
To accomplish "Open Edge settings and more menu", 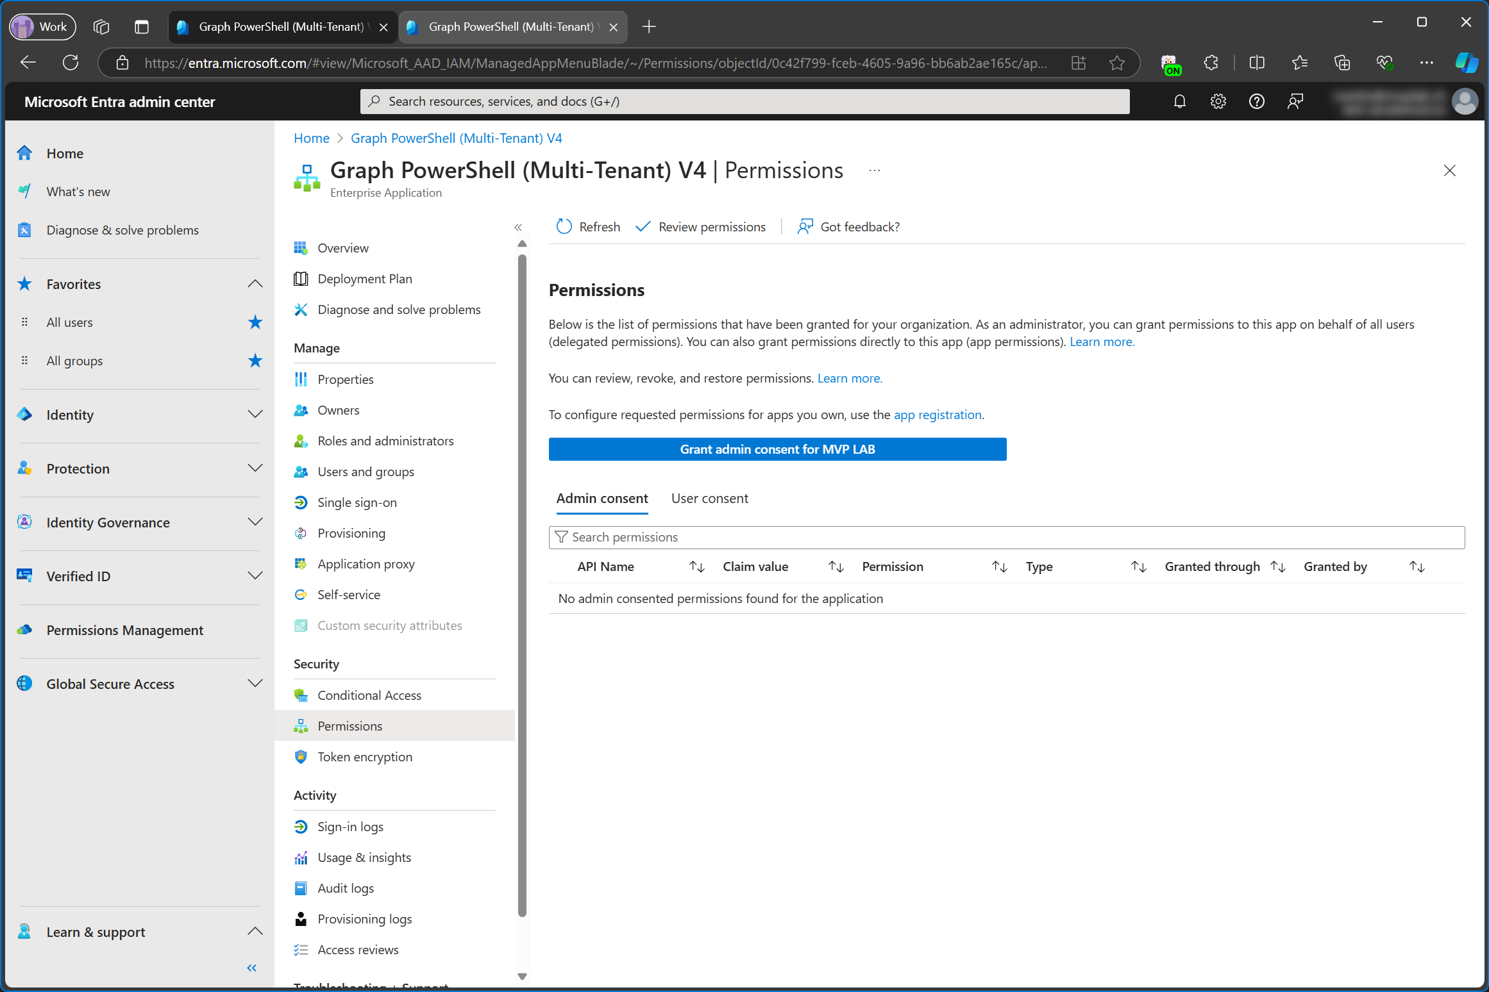I will click(1427, 63).
